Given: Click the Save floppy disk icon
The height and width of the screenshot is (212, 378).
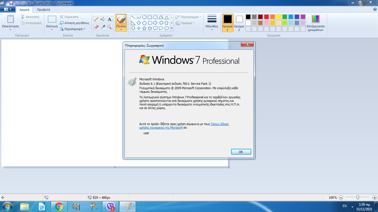Looking at the screenshot, I should (x=11, y=3).
